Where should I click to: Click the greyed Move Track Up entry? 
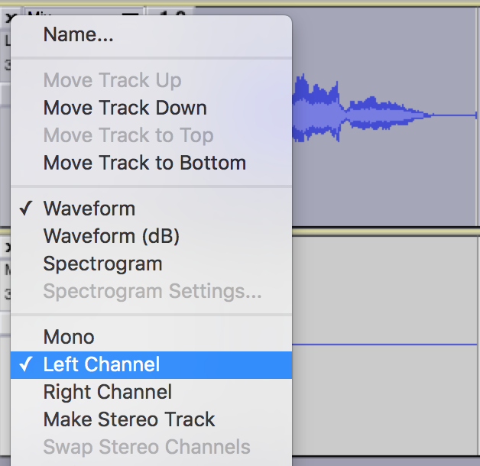112,80
